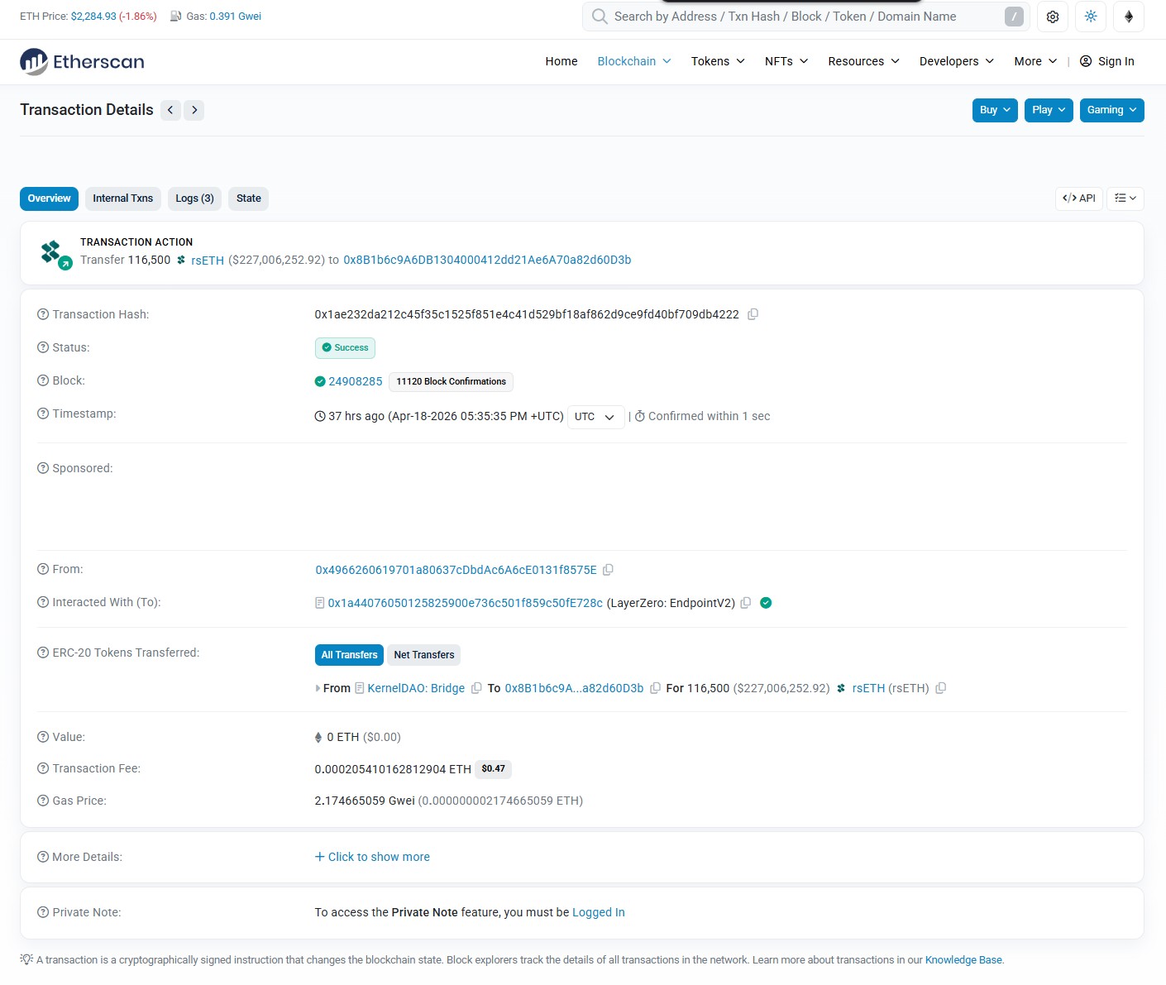Screen dimensions: 1166x985
Task: Click to show more details
Action: 372,857
